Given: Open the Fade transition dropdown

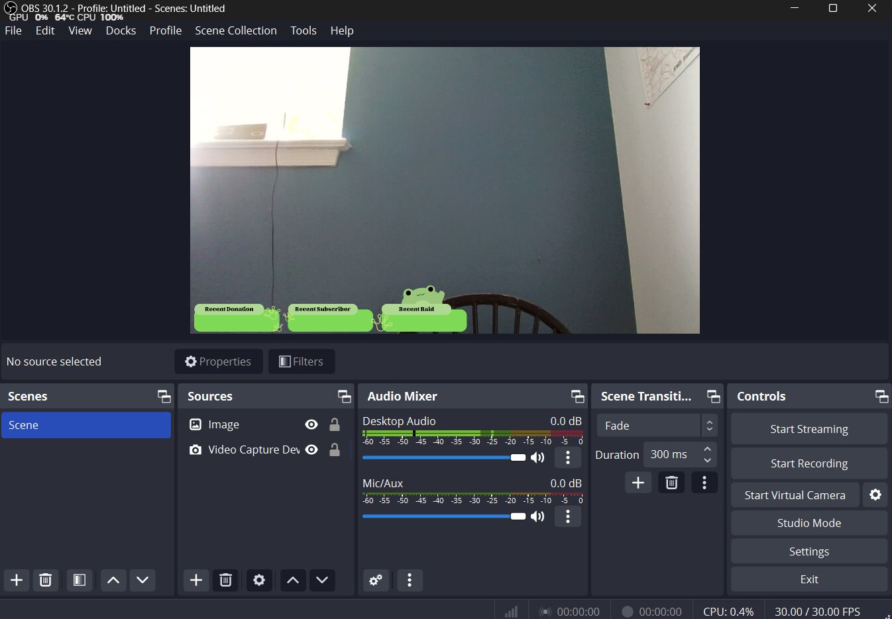Looking at the screenshot, I should (649, 425).
